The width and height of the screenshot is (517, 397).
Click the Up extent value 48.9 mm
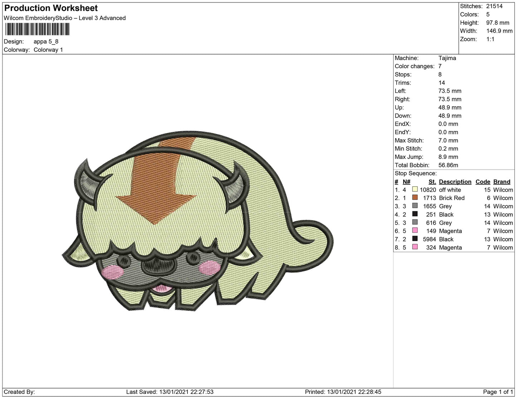click(x=450, y=107)
